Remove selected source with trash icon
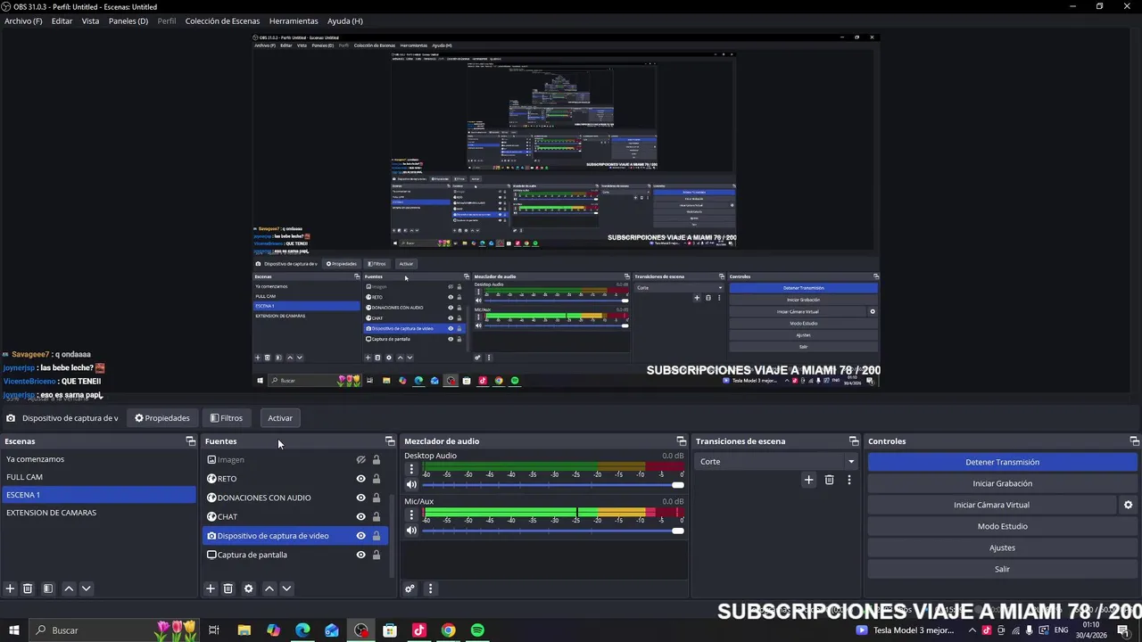Image resolution: width=1142 pixels, height=642 pixels. [228, 588]
